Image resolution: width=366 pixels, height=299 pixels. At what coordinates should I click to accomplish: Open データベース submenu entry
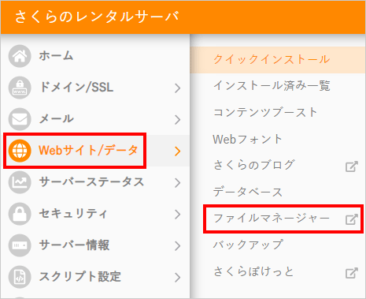pos(248,192)
